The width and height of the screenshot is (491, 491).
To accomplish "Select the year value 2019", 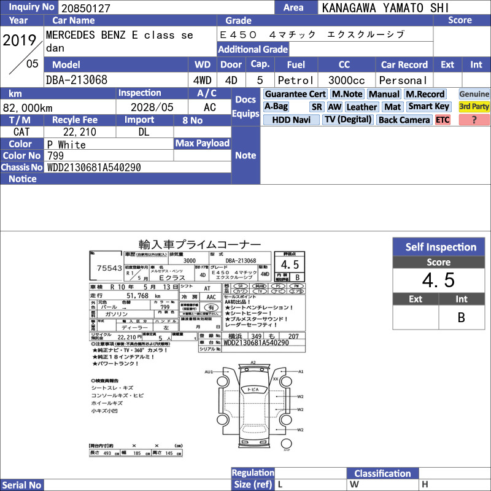I will click(20, 40).
